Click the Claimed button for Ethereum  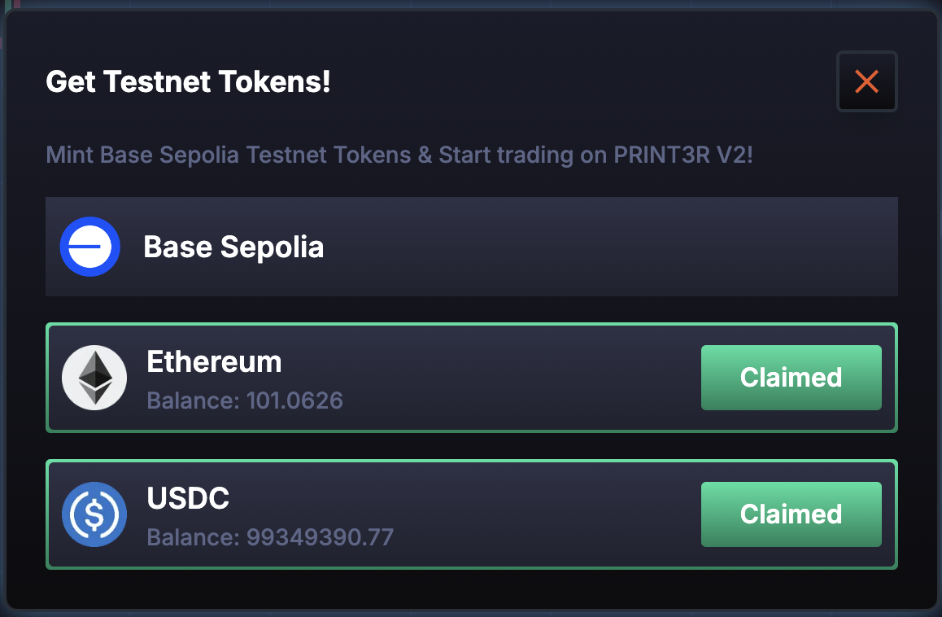pos(792,378)
